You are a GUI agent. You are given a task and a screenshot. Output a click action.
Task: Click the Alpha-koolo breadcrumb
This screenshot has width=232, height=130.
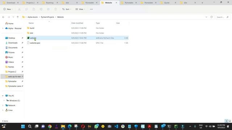click(33, 17)
